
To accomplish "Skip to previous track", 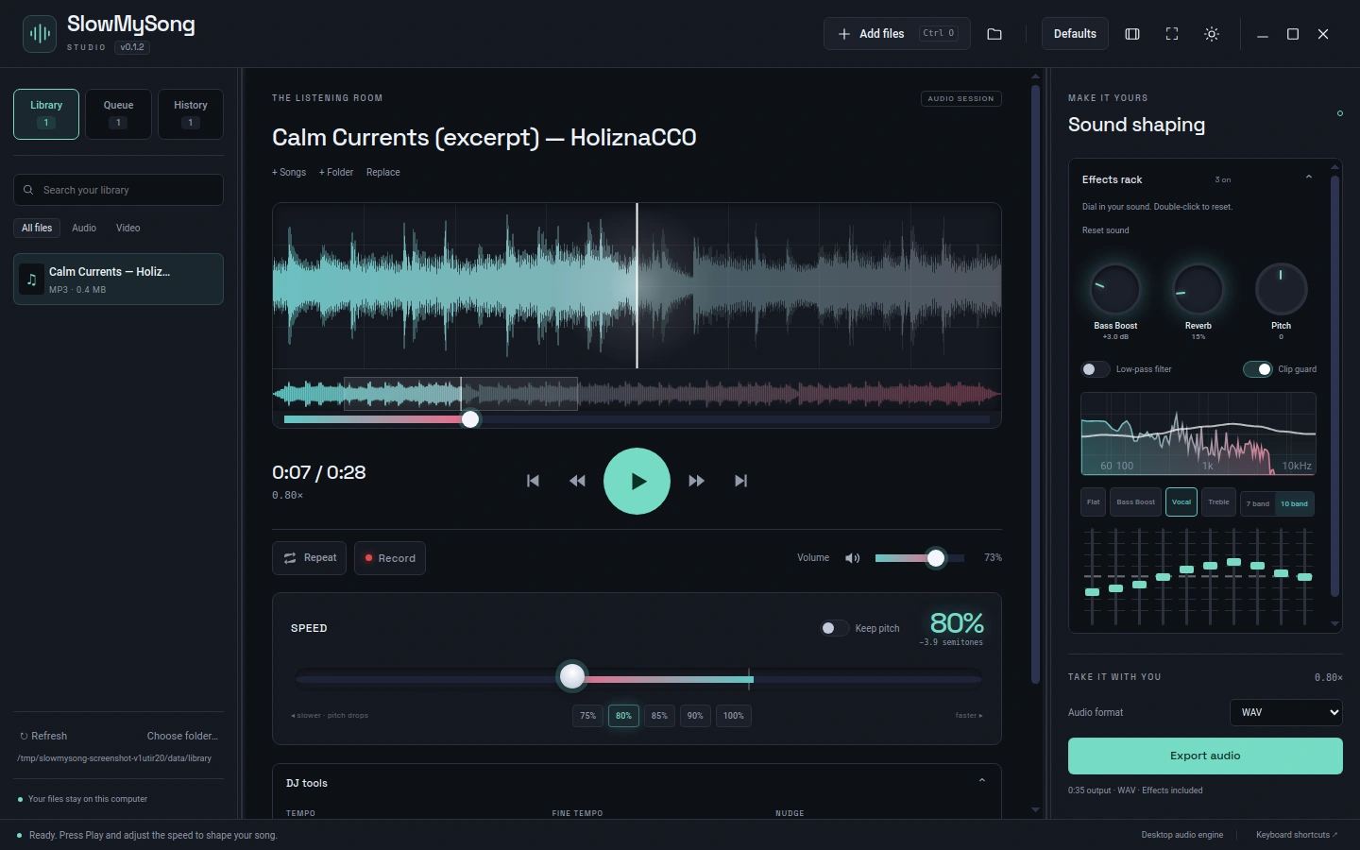I will coord(533,481).
